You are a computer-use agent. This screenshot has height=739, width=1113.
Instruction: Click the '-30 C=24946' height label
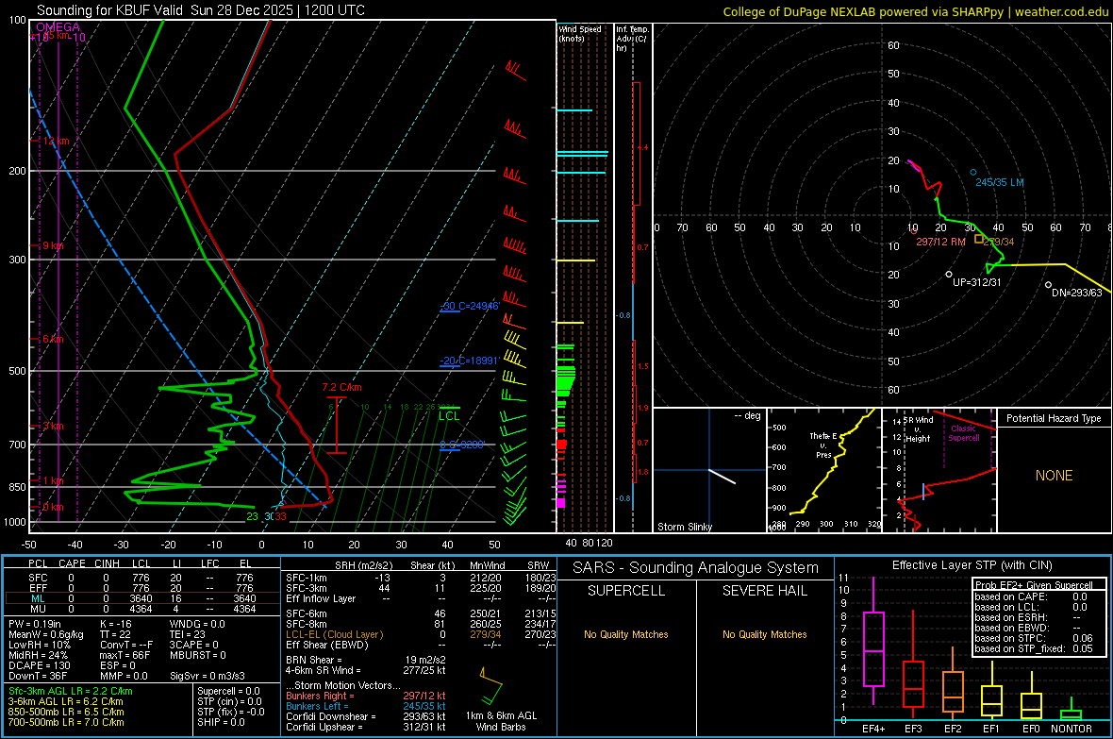(470, 306)
